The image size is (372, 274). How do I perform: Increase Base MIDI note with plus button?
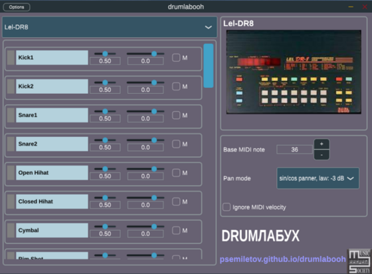point(322,144)
